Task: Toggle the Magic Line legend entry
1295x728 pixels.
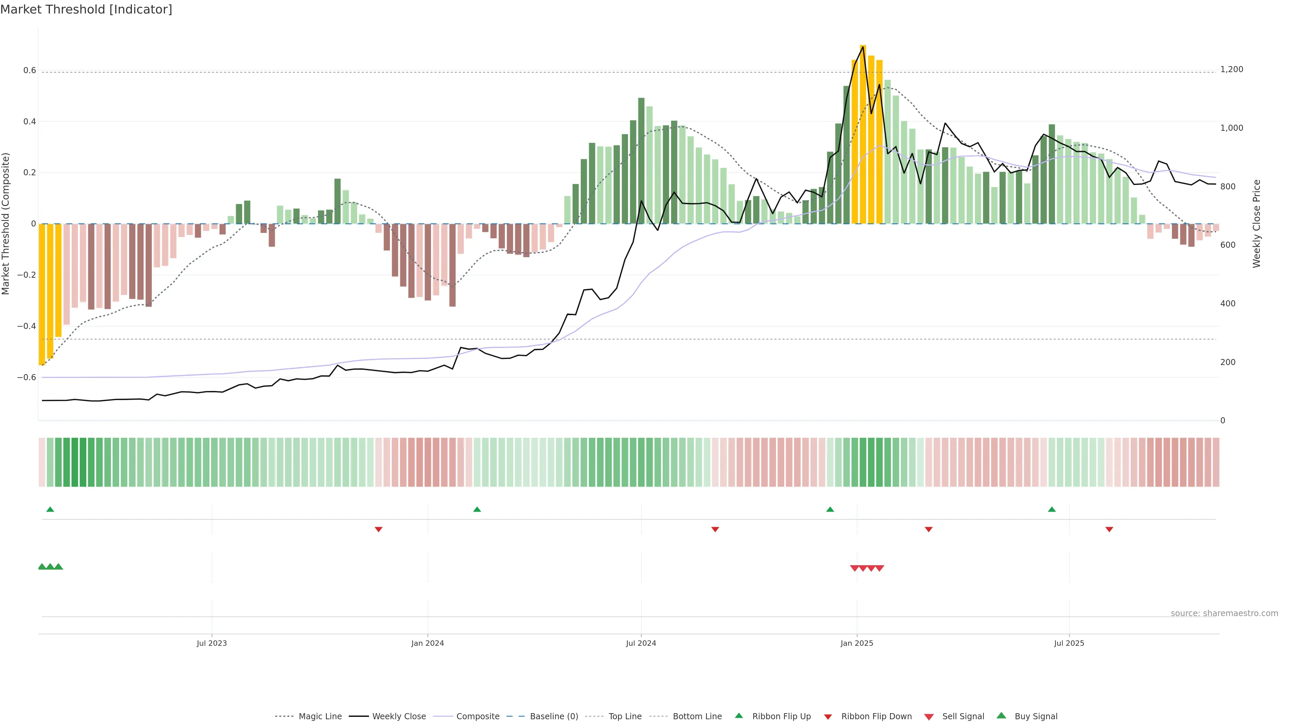Action: coord(320,717)
